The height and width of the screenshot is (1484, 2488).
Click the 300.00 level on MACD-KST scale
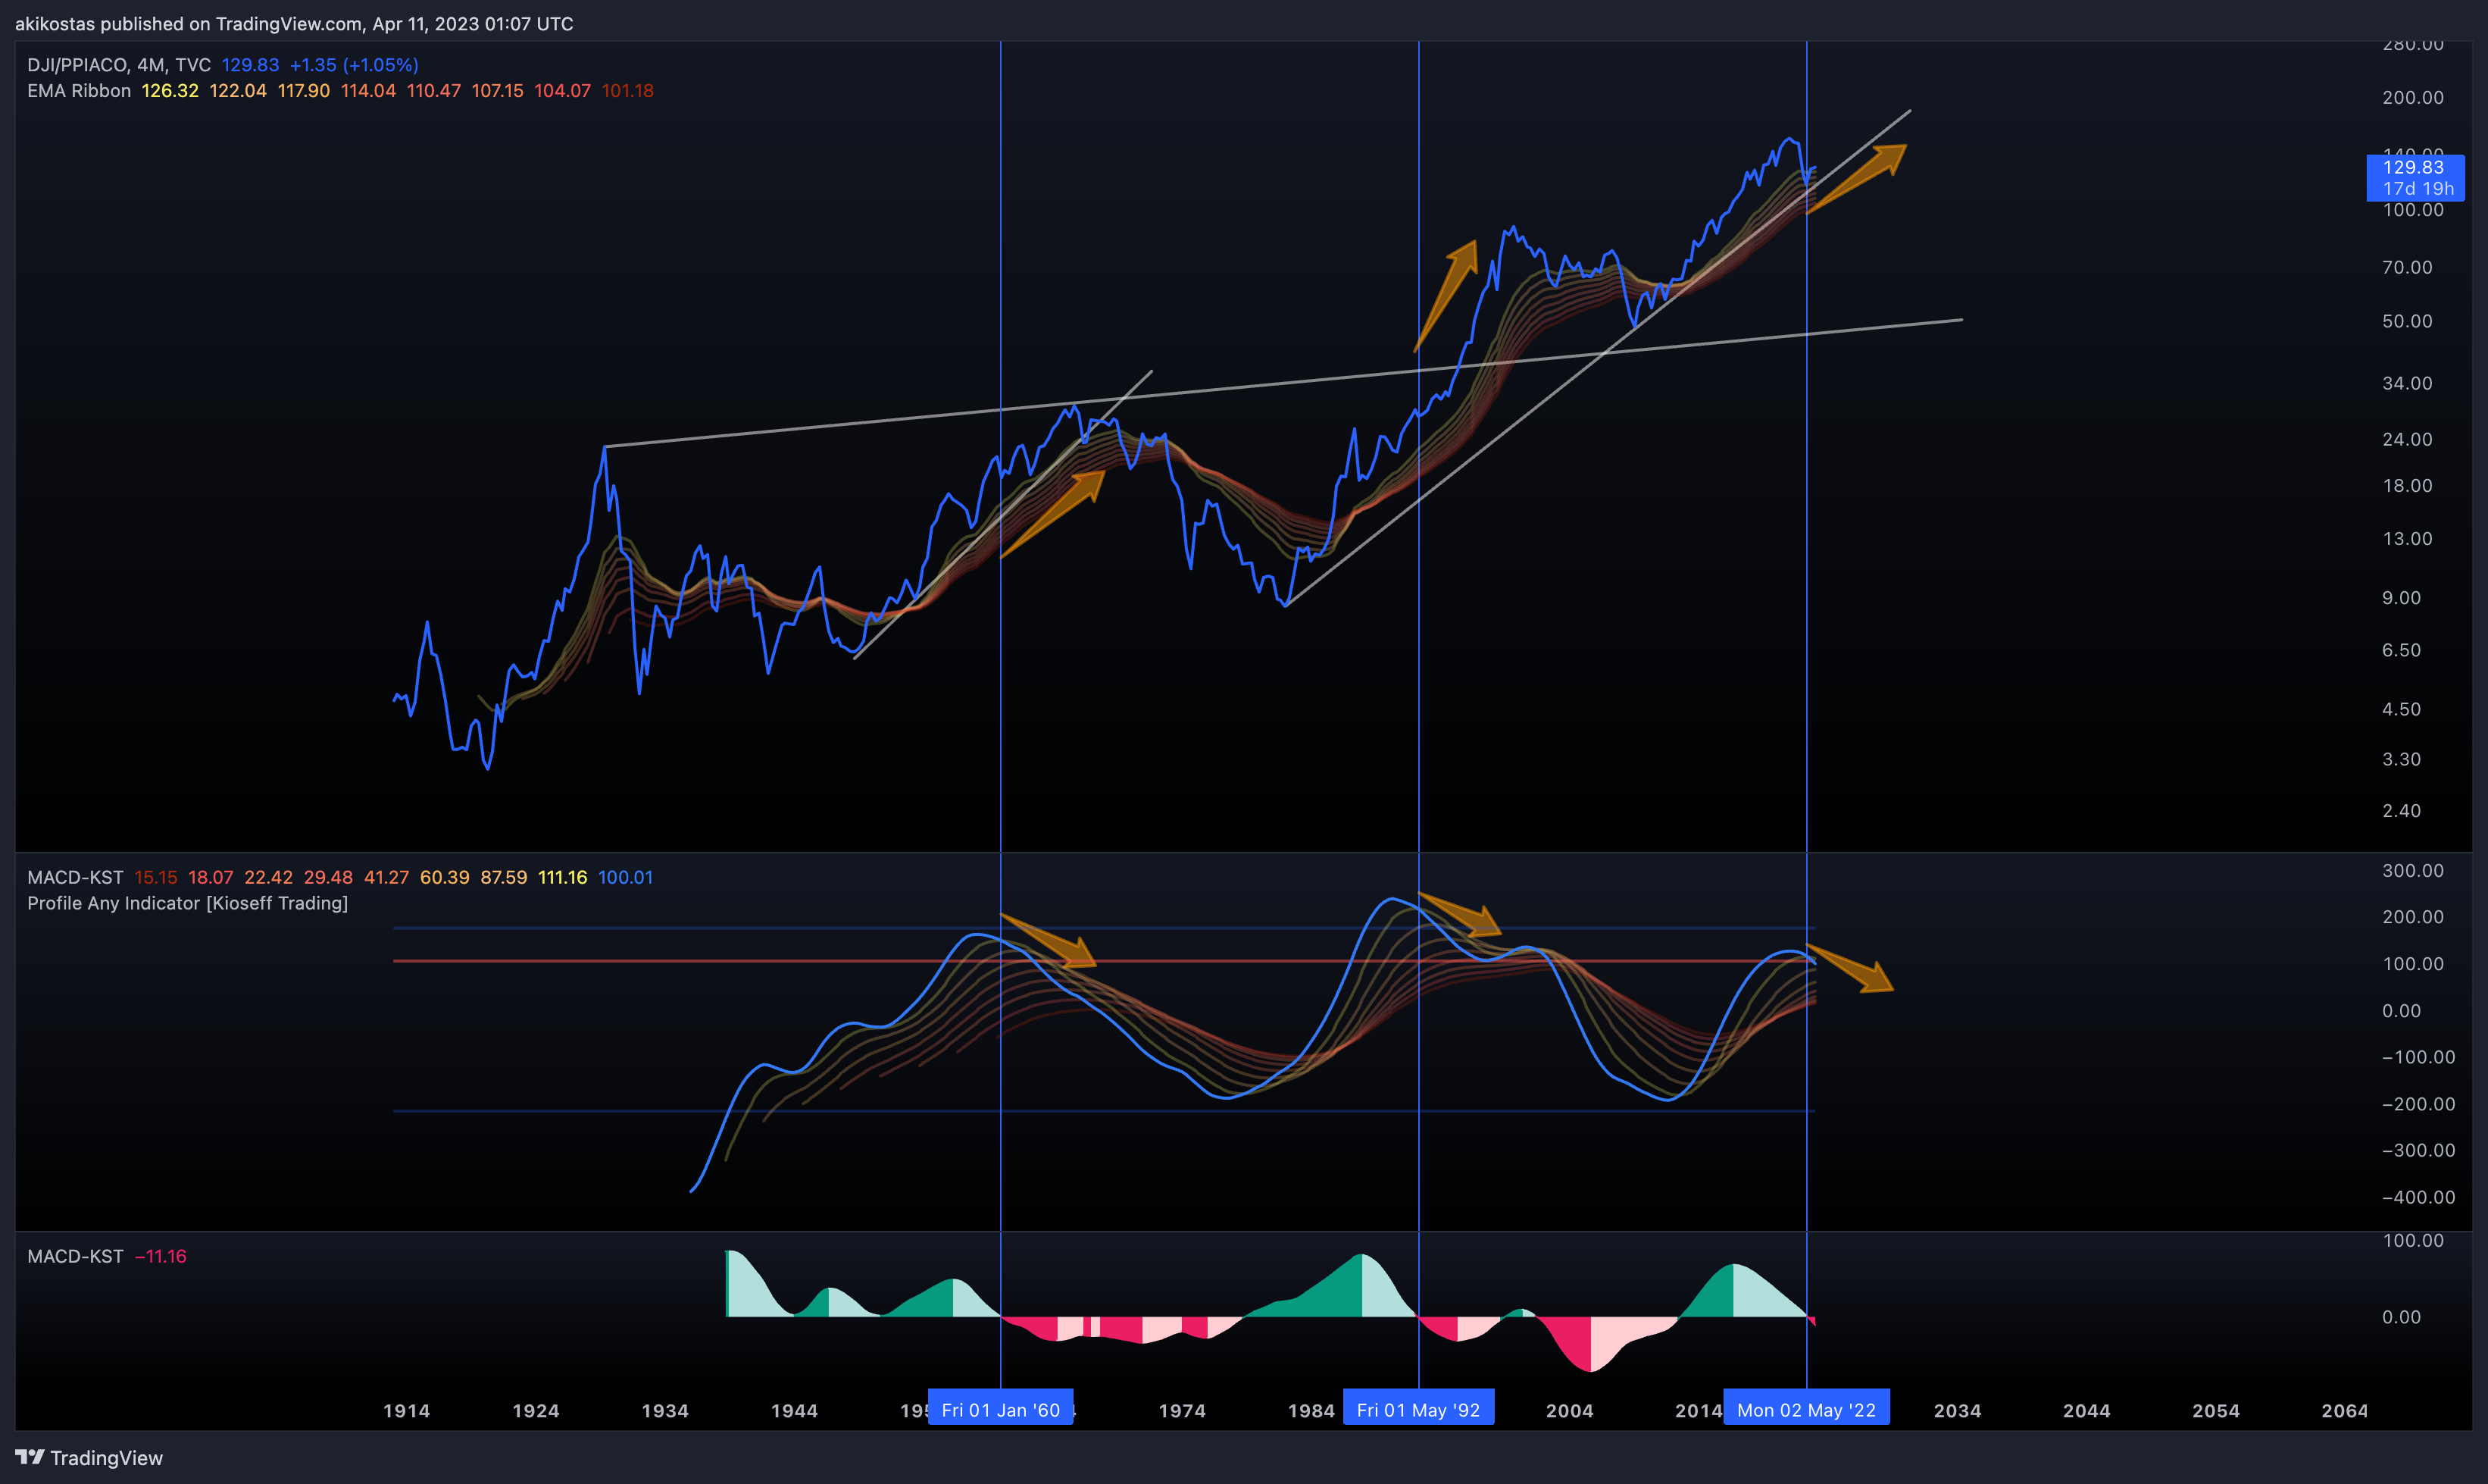tap(2412, 871)
